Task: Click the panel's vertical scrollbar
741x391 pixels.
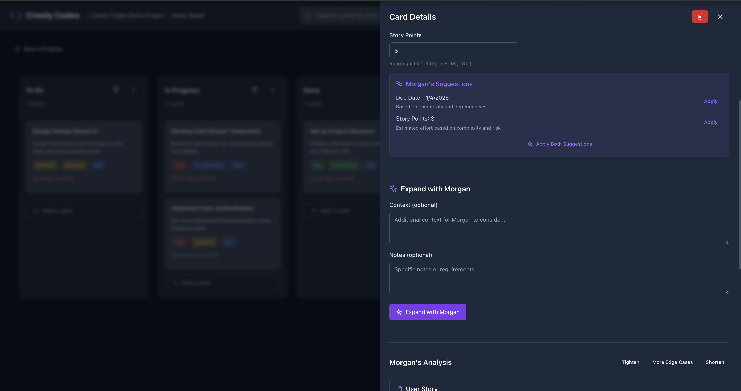Action: [x=739, y=184]
